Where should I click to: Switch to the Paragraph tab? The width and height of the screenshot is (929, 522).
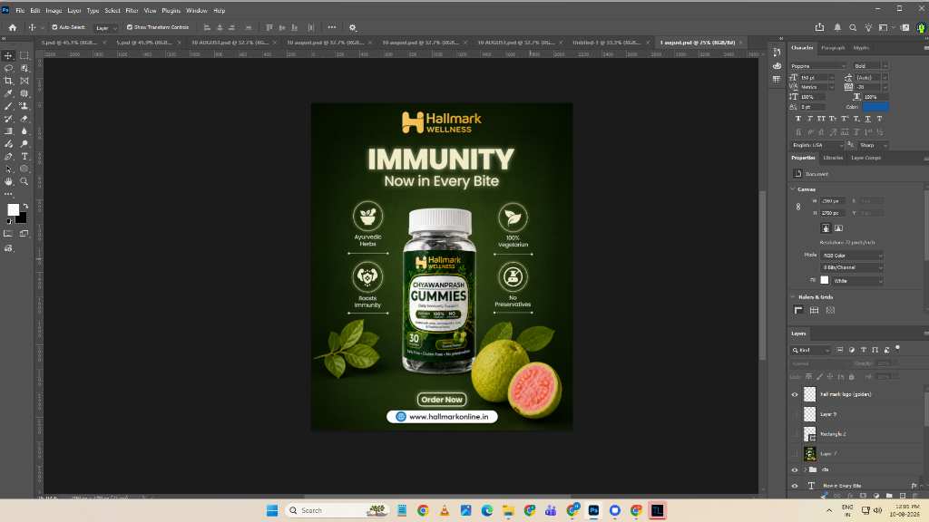click(x=833, y=48)
